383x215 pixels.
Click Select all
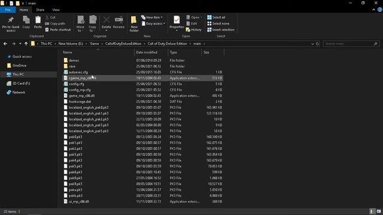tap(216, 17)
